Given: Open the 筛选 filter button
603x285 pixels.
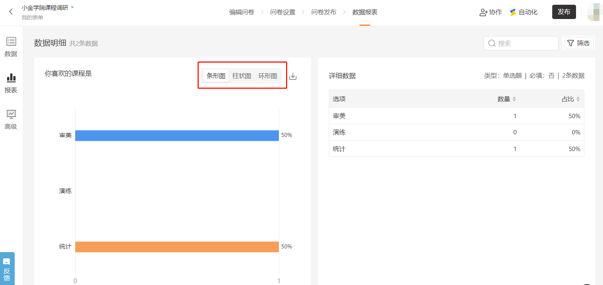Looking at the screenshot, I should (579, 43).
